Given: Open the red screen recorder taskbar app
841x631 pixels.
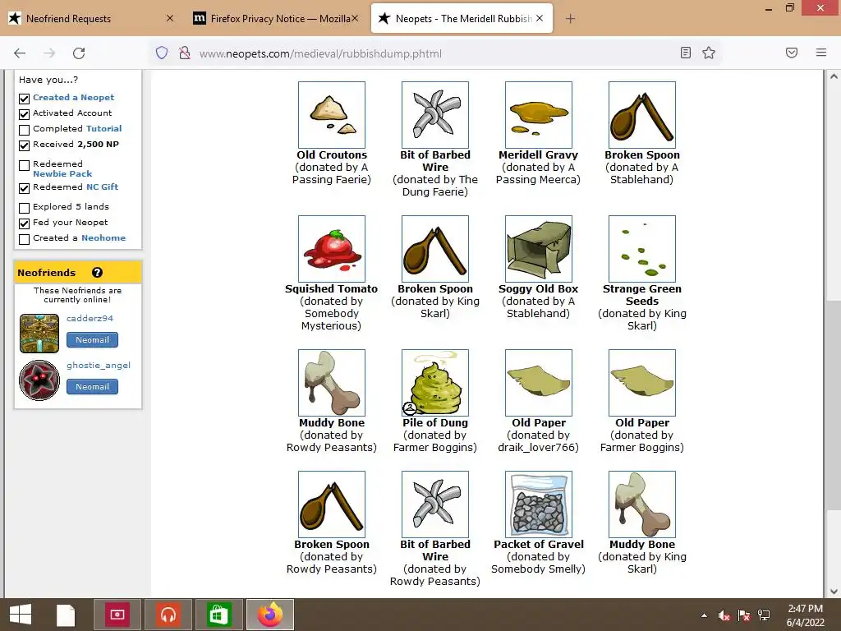Looking at the screenshot, I should [117, 615].
